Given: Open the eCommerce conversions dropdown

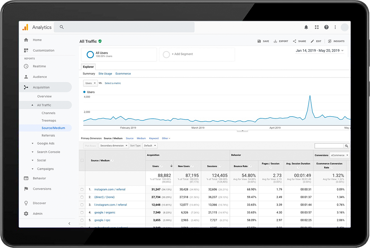Looking at the screenshot, I should click(x=339, y=155).
